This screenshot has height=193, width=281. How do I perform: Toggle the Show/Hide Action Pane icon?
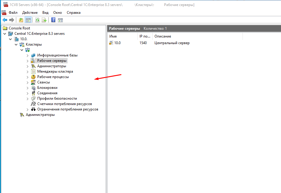60,20
